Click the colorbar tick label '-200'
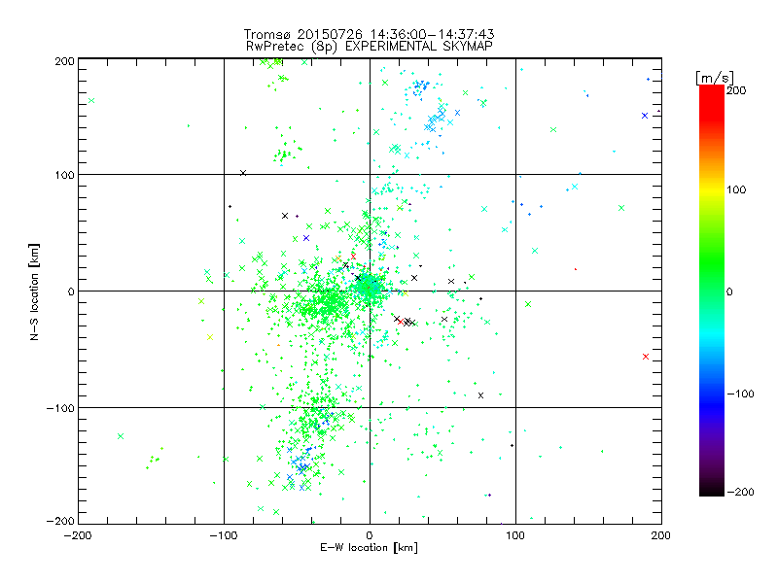 tap(740, 492)
